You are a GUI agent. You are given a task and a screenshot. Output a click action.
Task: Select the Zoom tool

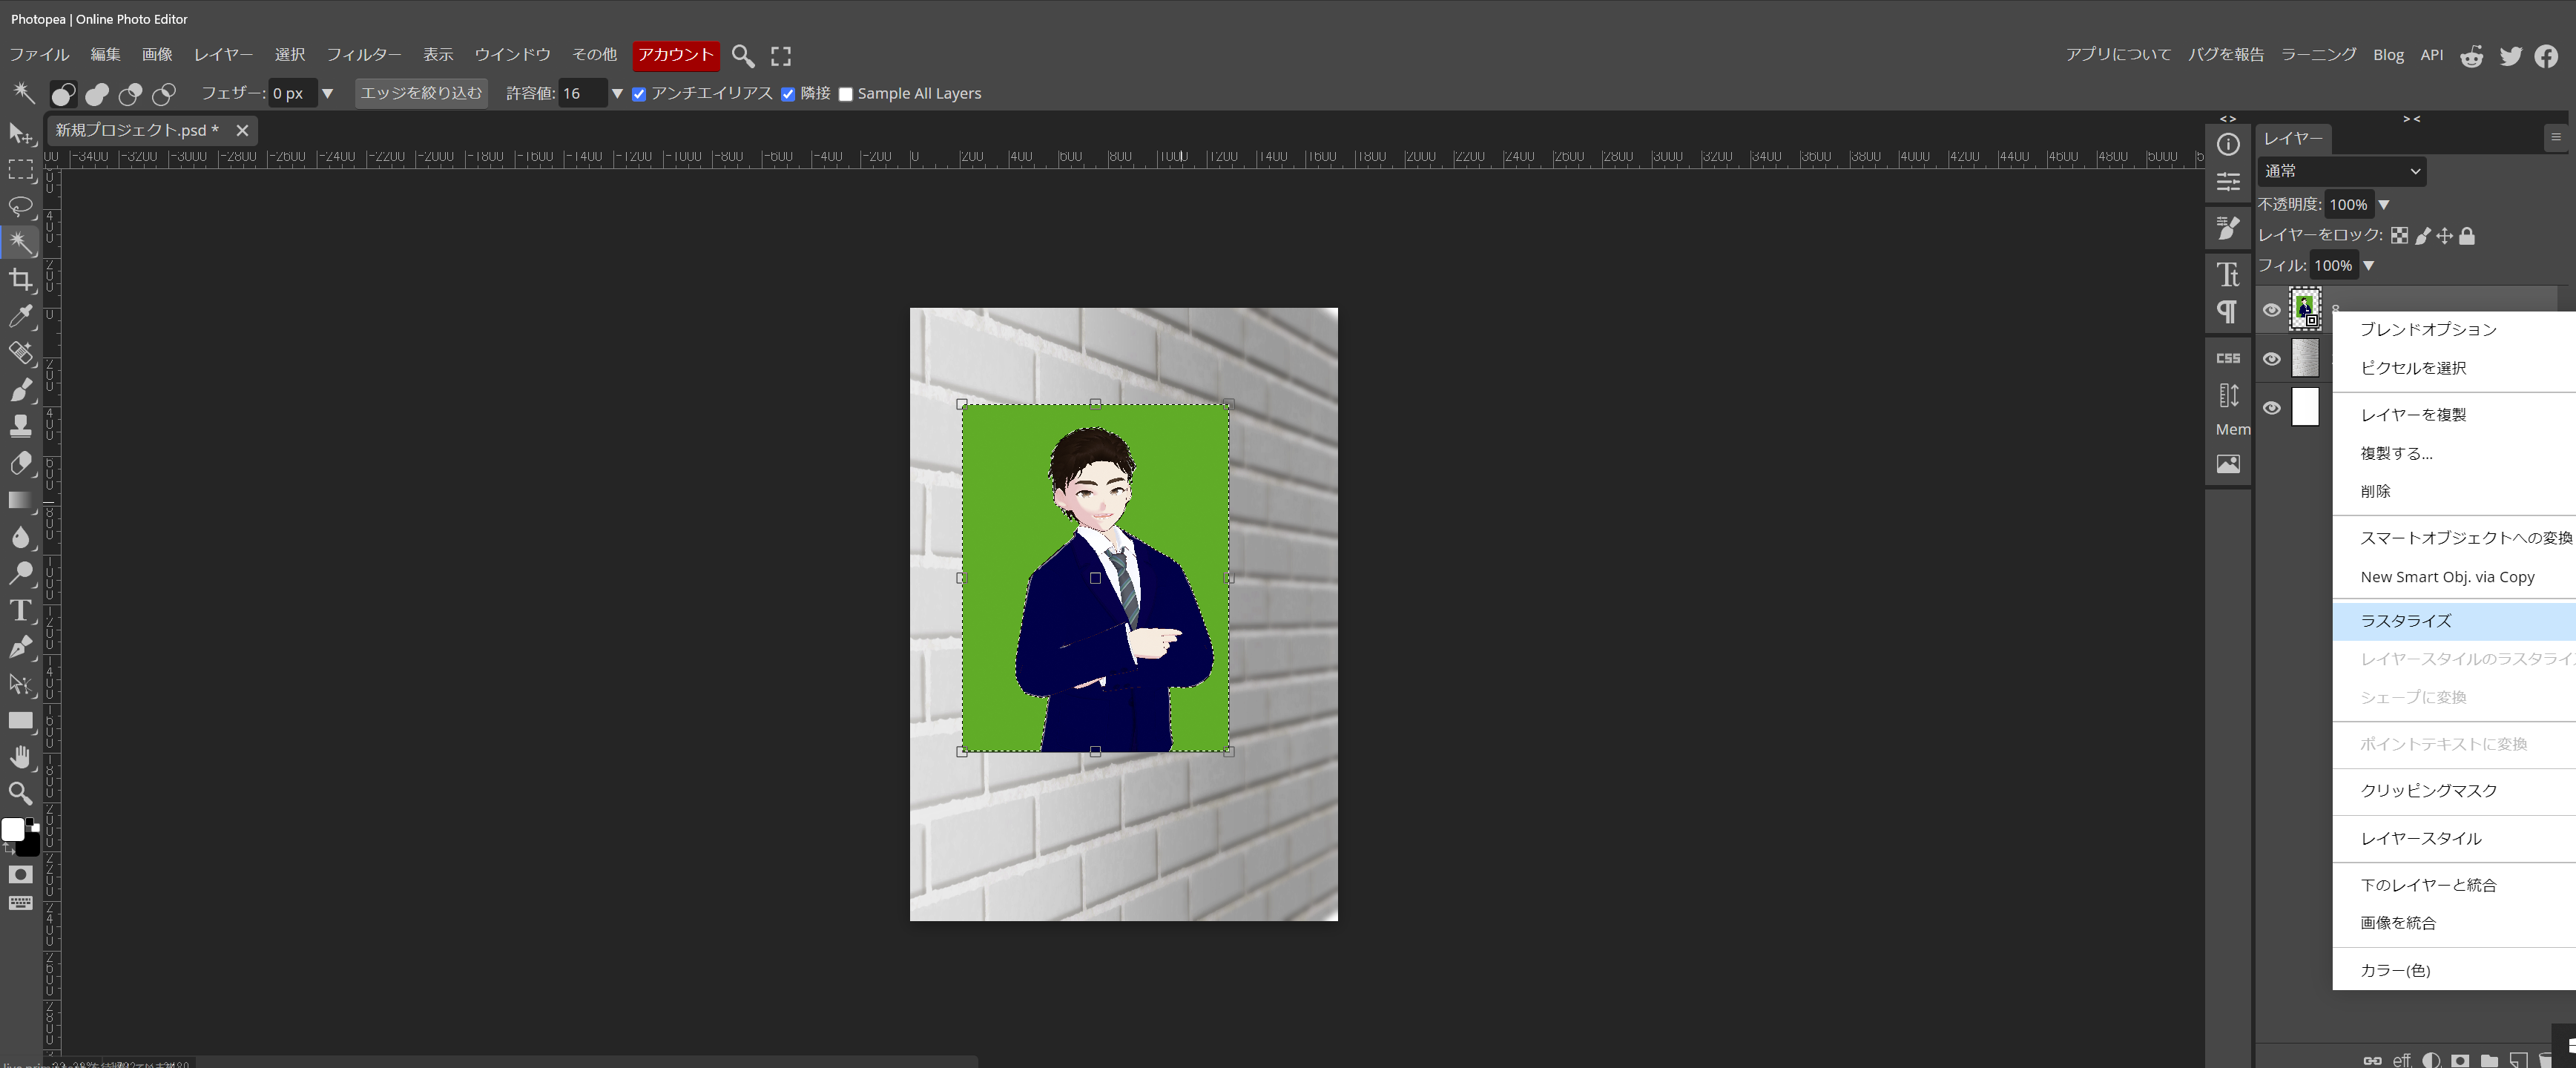pyautogui.click(x=20, y=794)
